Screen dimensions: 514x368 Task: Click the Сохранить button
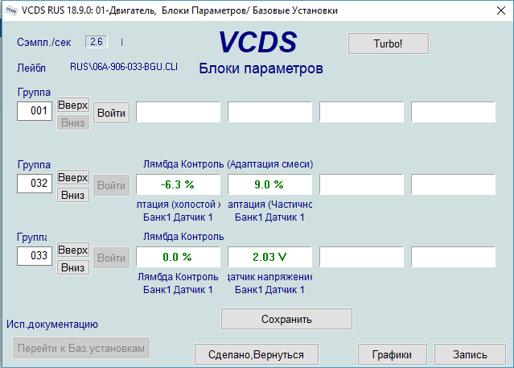[x=286, y=319]
